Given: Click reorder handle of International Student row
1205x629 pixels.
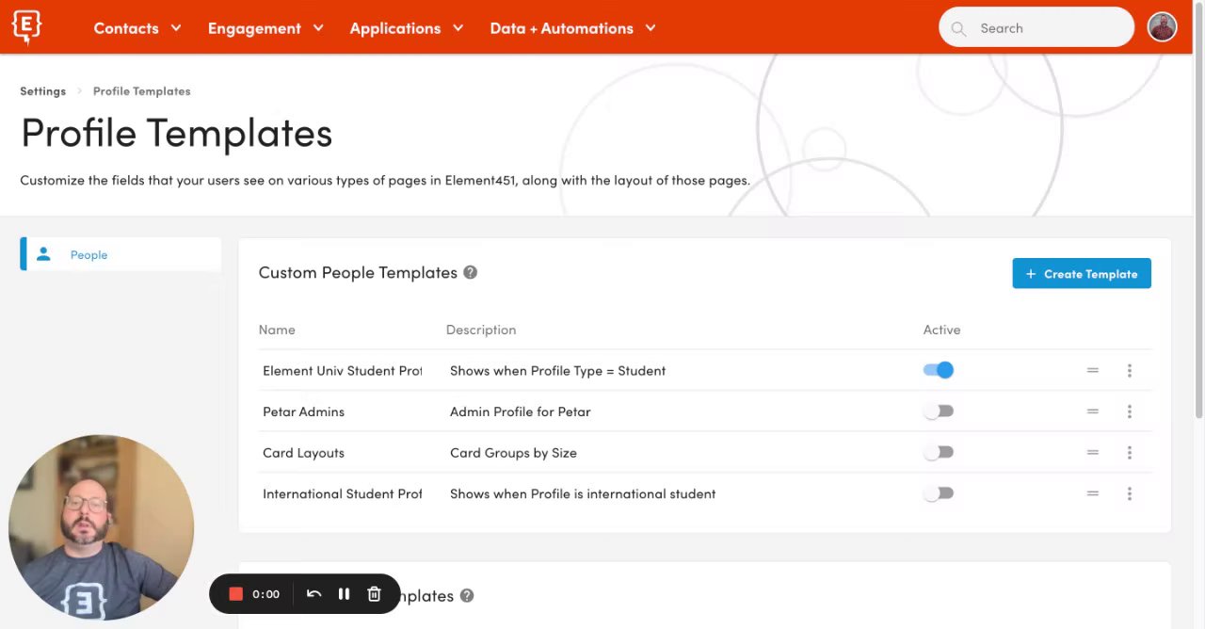Looking at the screenshot, I should (1093, 493).
